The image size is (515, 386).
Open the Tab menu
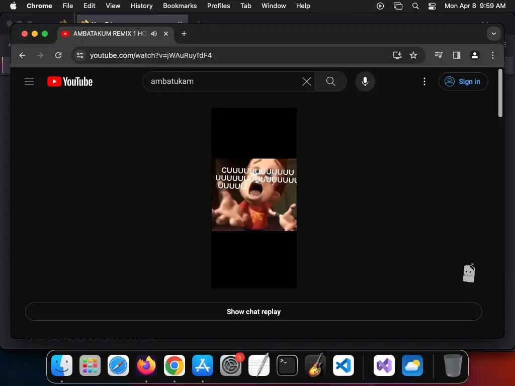pos(245,6)
